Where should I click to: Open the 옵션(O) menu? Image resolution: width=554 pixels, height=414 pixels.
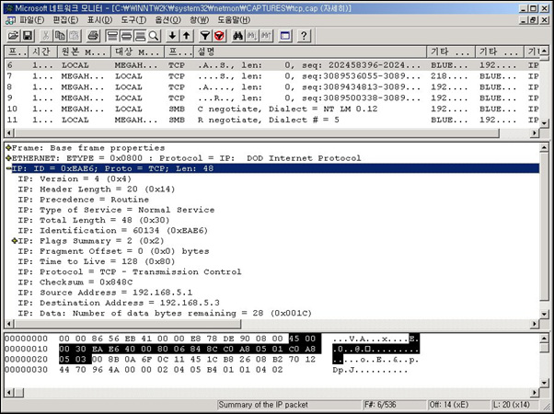pyautogui.click(x=168, y=20)
